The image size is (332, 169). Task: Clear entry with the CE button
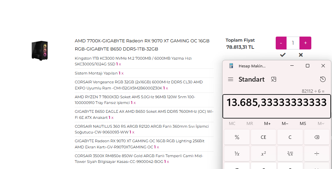click(263, 137)
